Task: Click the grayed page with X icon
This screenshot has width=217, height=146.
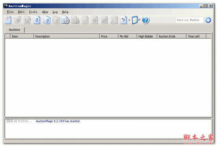Action: [x=75, y=20]
